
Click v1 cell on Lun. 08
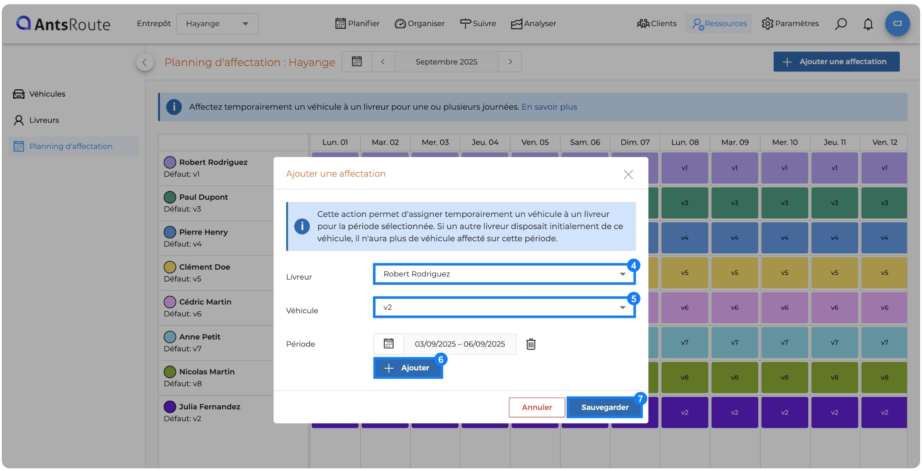(685, 168)
